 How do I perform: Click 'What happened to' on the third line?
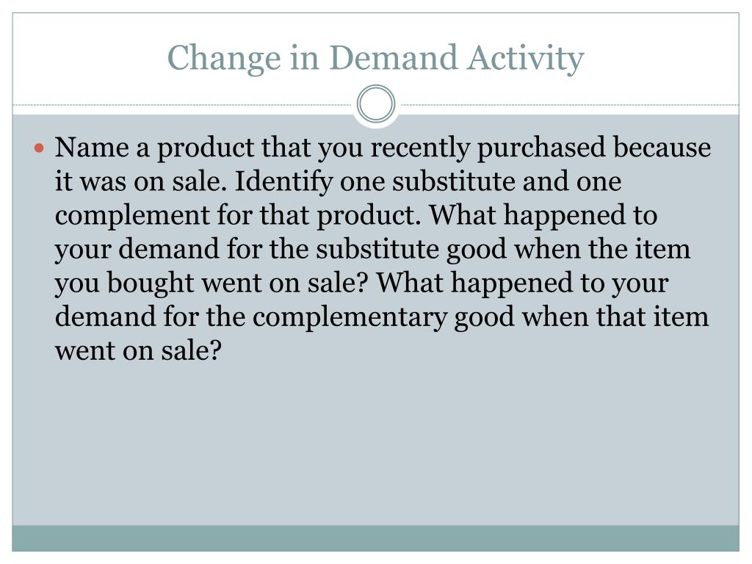(543, 216)
